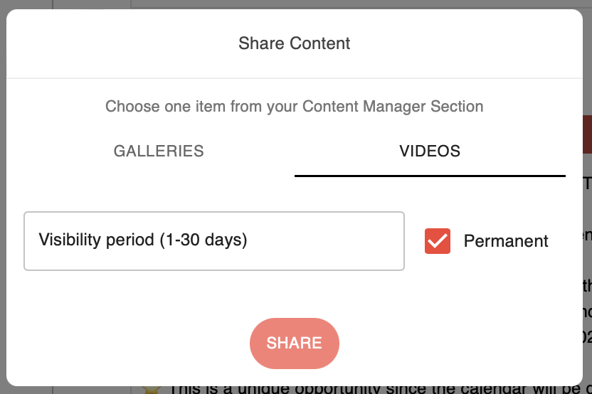Click the white checkmark in the red box

(x=438, y=241)
